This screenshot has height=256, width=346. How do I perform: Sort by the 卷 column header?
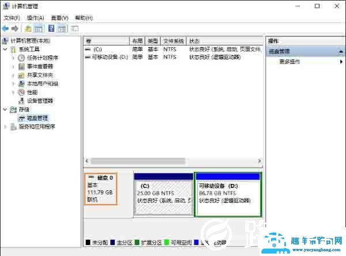(x=106, y=41)
